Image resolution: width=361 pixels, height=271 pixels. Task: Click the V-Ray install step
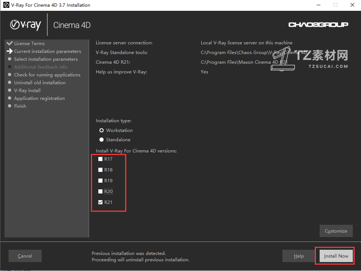28,91
